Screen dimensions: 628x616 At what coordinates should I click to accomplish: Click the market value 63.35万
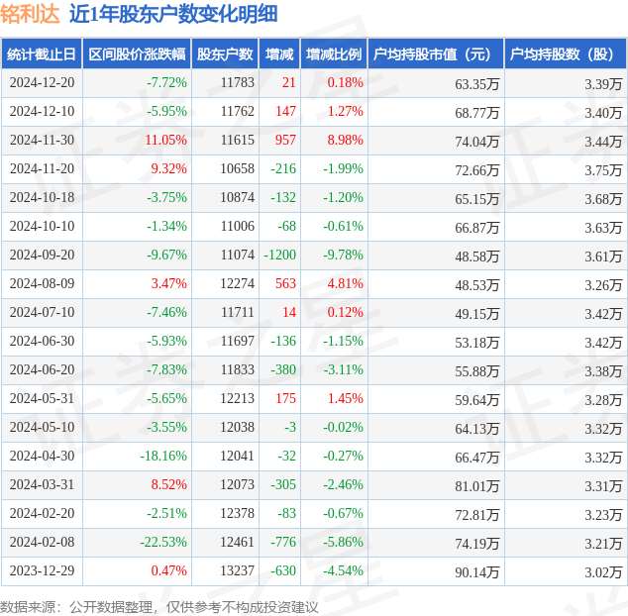coord(477,84)
